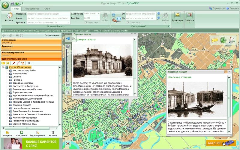Open the Компьютерные сети section
The image size is (240, 150).
click(31, 54)
